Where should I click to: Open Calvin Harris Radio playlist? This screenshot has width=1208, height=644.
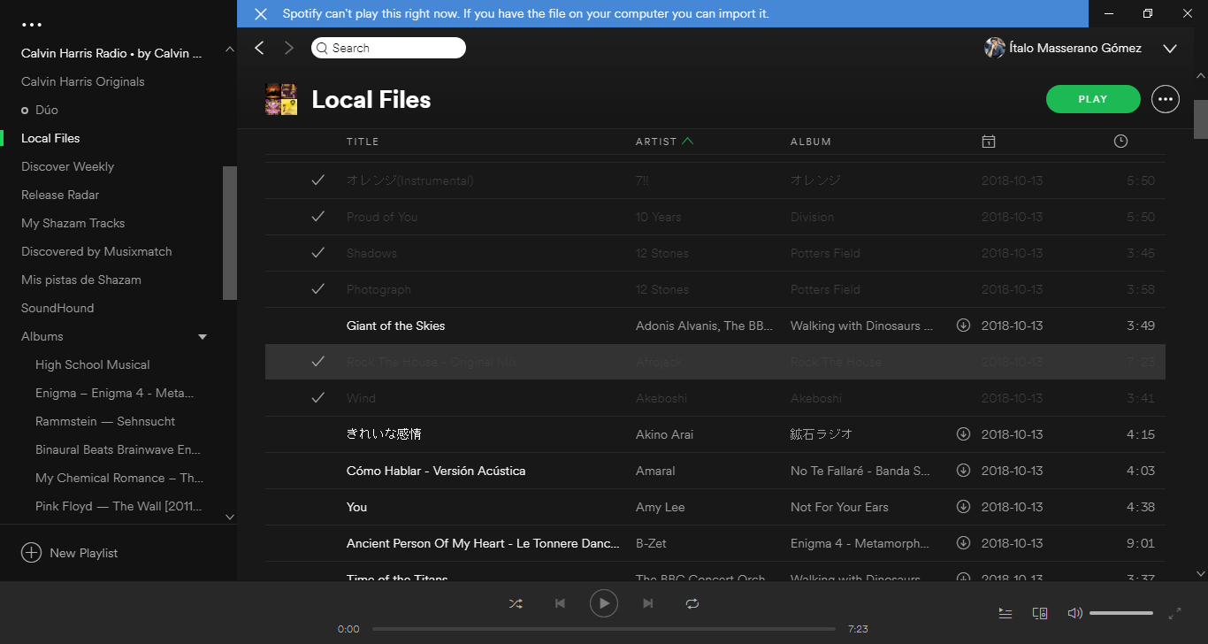[111, 53]
